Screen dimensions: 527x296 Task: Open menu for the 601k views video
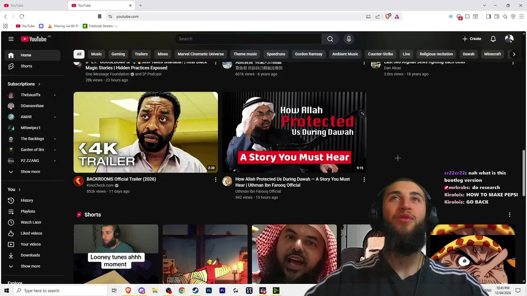click(x=364, y=63)
